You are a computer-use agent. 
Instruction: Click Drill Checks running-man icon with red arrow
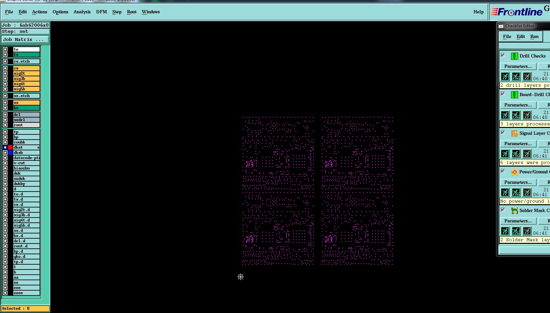(516, 76)
